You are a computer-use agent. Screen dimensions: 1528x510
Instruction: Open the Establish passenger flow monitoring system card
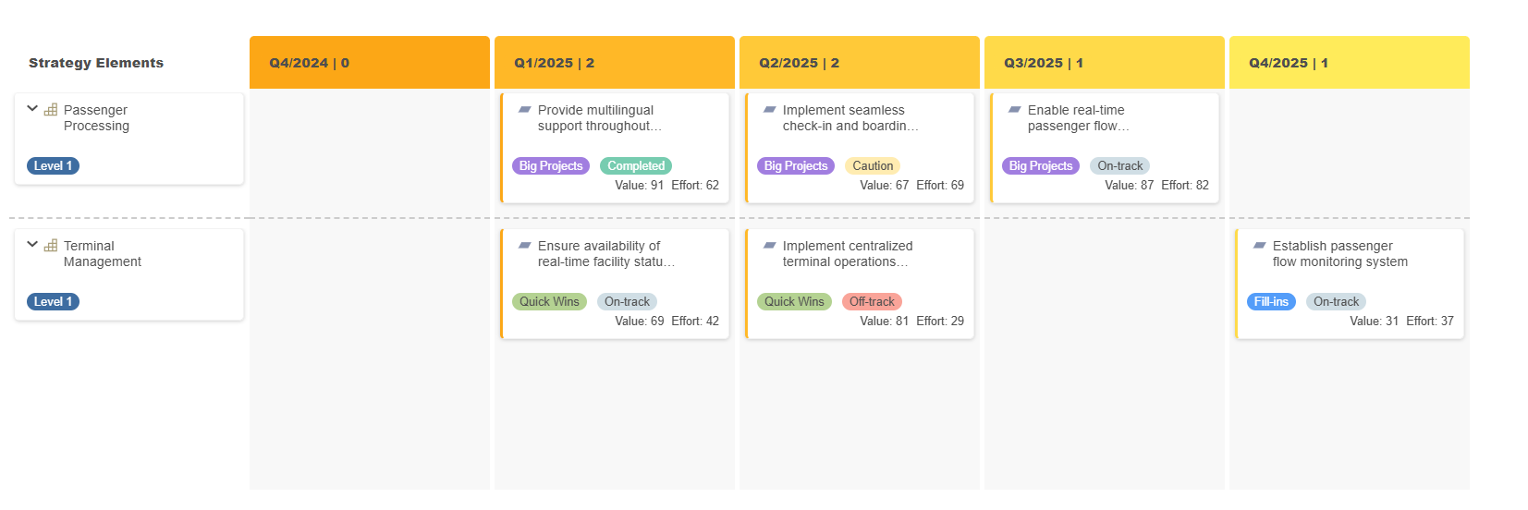[1350, 284]
